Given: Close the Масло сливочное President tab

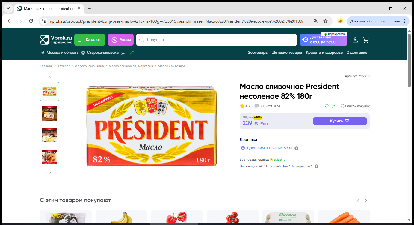Looking at the screenshot, I should pos(79,8).
